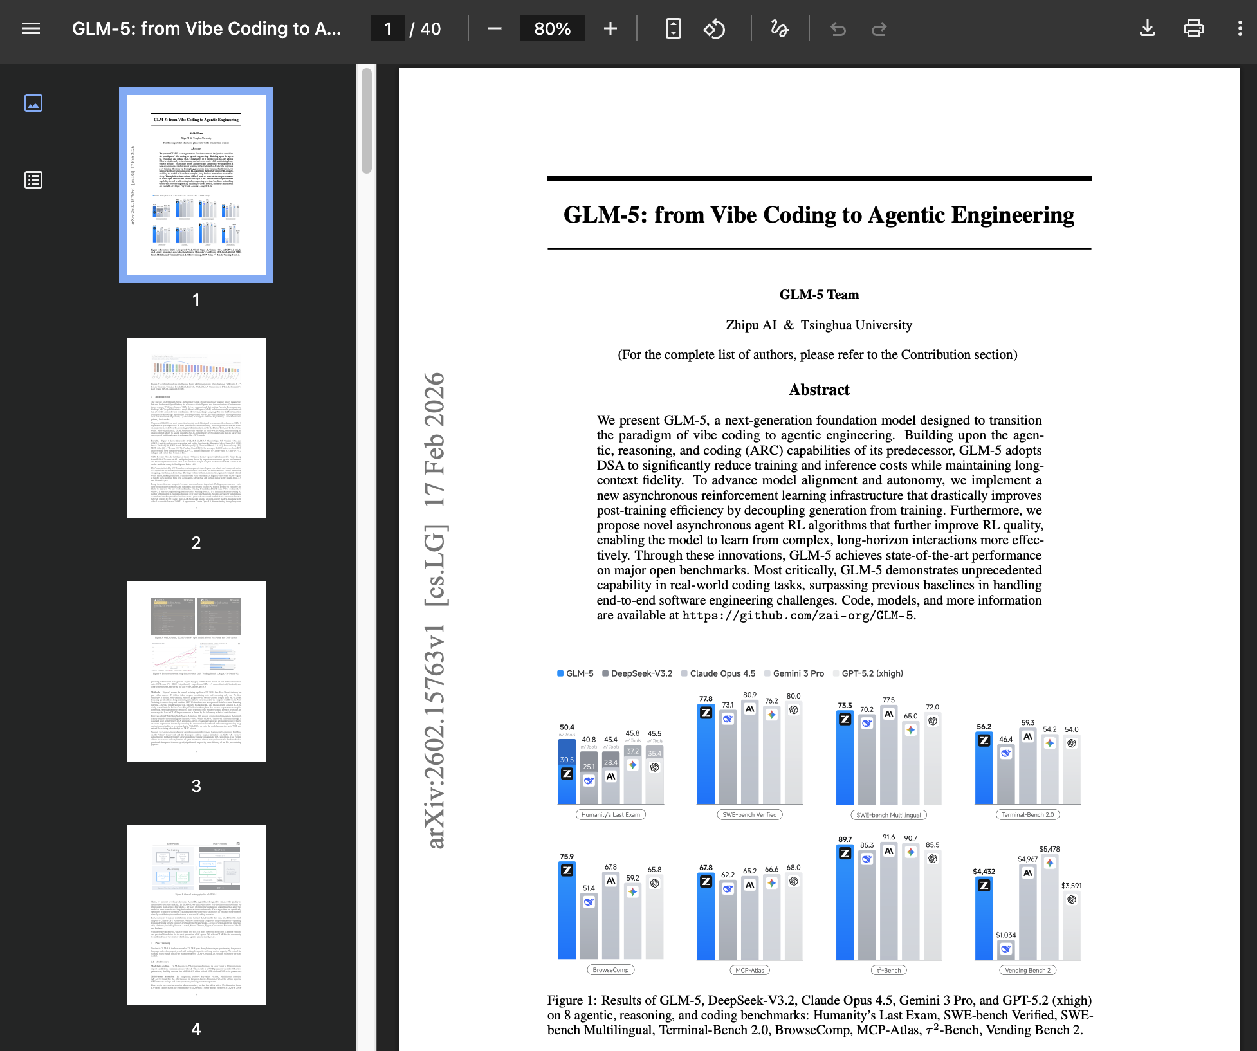Select page 3 thumbnail
1257x1051 pixels.
pyautogui.click(x=196, y=672)
